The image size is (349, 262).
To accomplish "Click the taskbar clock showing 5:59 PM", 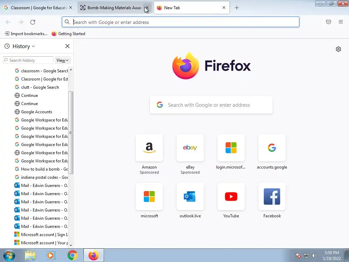I will (x=332, y=256).
